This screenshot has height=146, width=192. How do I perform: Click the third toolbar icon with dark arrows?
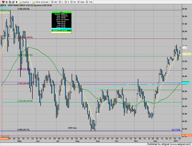pyautogui.click(x=10, y=2)
